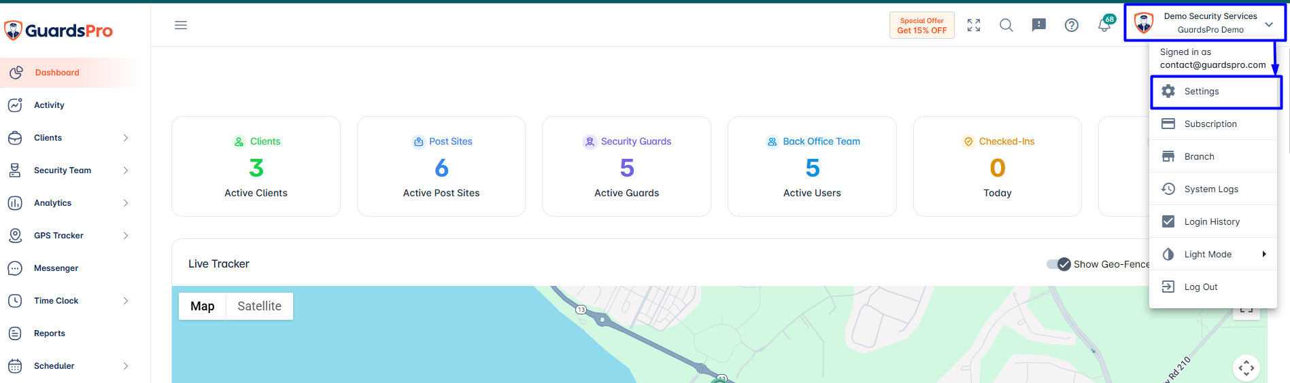Click the Security Team guard icon

15,170
